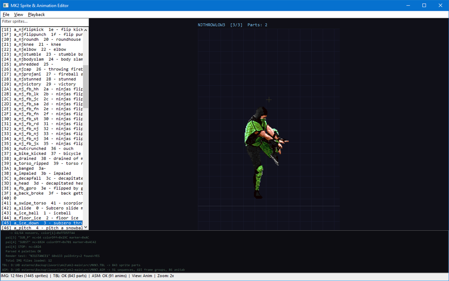Screen dimensions: 449x281
Task: Select the [29] a_njvictory row
Action: pyautogui.click(x=42, y=84)
